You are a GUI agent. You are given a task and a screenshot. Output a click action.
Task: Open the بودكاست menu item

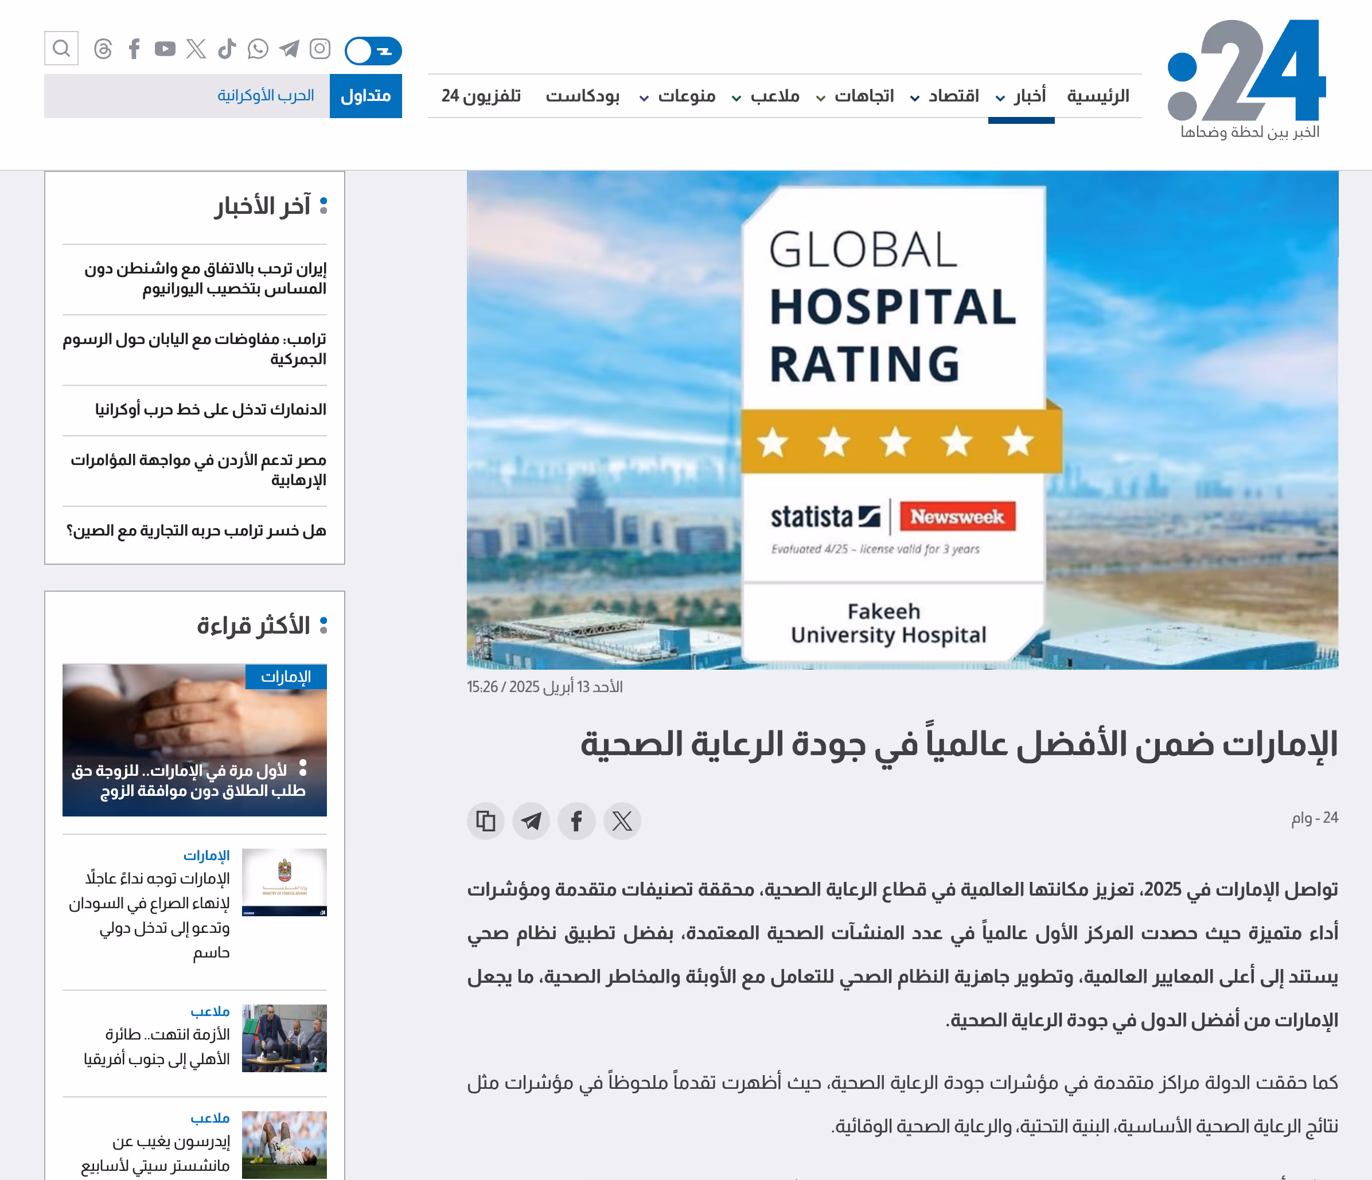pyautogui.click(x=582, y=97)
